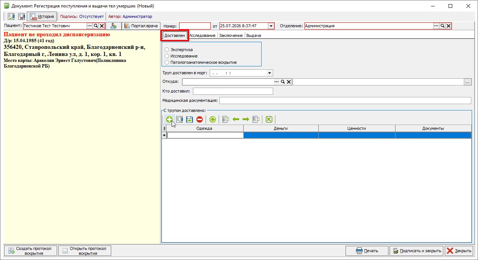This screenshot has height=260, width=478.
Task: Search for a patient with the magnifier icon
Action: pos(96,26)
